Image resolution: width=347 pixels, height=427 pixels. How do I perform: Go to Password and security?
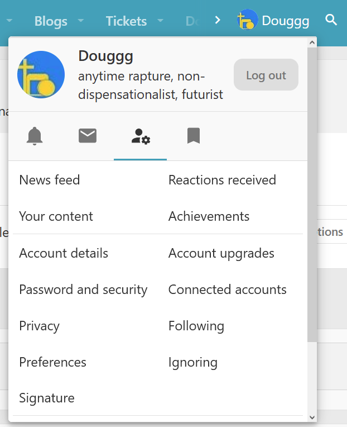point(83,290)
